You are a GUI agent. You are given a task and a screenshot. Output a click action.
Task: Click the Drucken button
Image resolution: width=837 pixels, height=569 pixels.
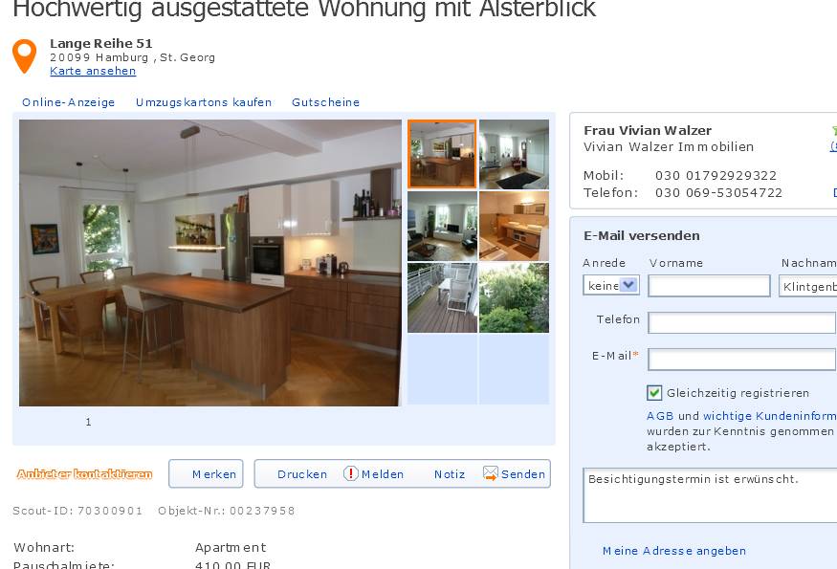tap(302, 474)
